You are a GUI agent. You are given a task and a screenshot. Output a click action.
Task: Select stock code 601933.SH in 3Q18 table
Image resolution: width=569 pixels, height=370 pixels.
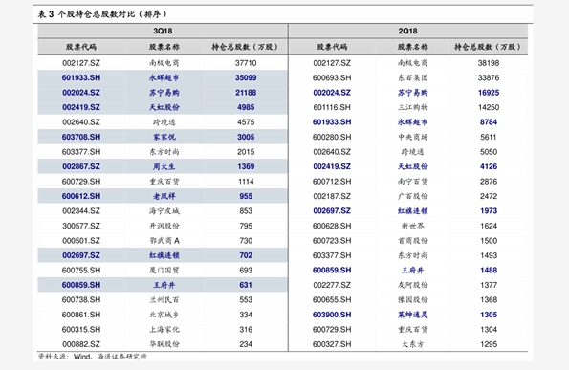[x=81, y=77]
